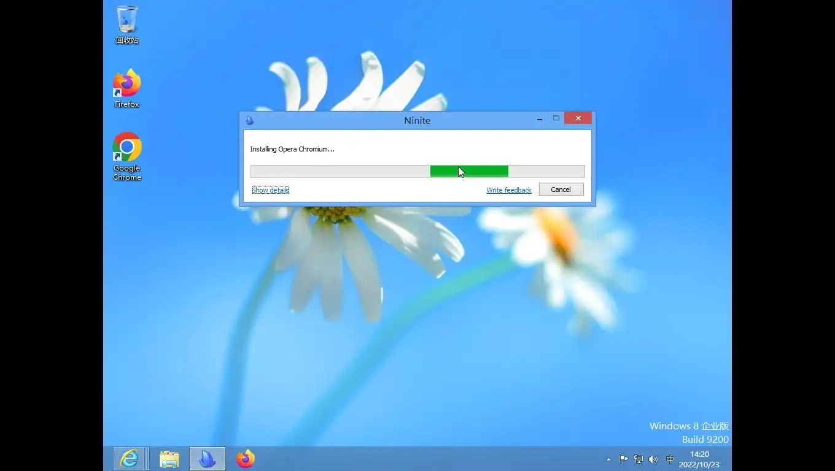Switch the Chinese input method indicator
The width and height of the screenshot is (835, 471).
coord(670,459)
